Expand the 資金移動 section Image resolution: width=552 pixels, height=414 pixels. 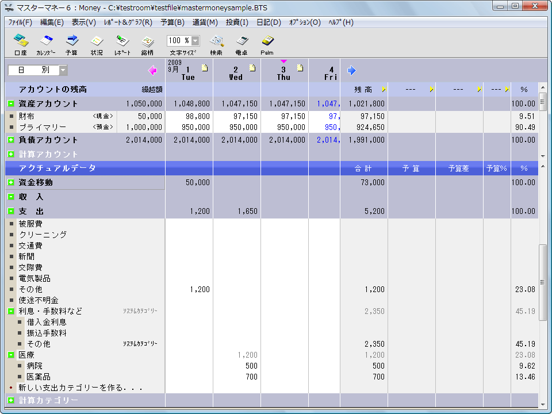(x=11, y=182)
